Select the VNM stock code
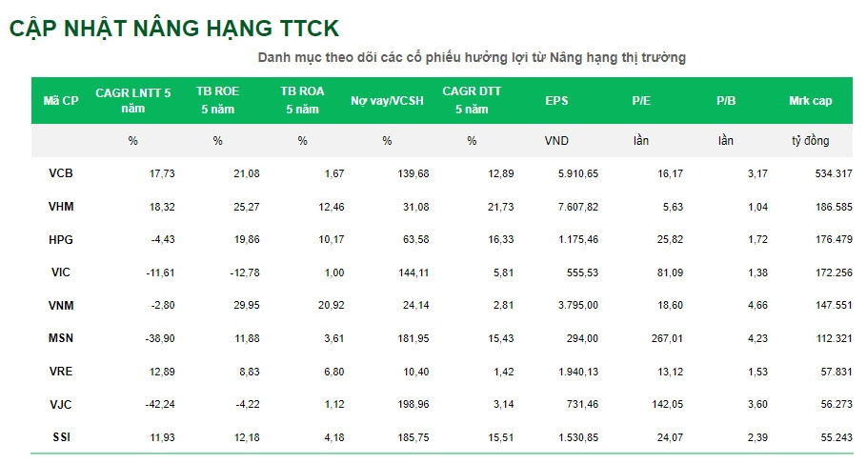The image size is (867, 464). pyautogui.click(x=60, y=306)
